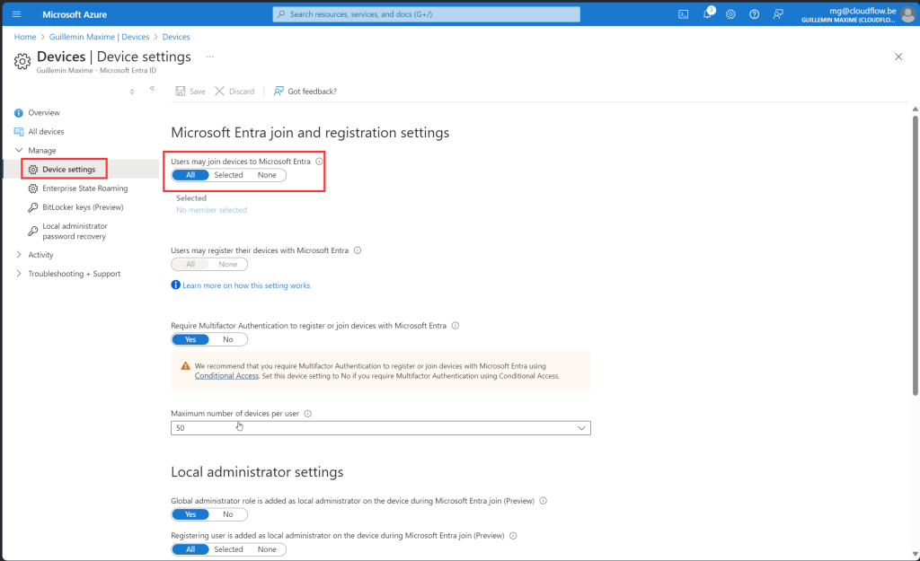Show info for Users may join devices
Screen dimensions: 920x561
click(x=319, y=162)
